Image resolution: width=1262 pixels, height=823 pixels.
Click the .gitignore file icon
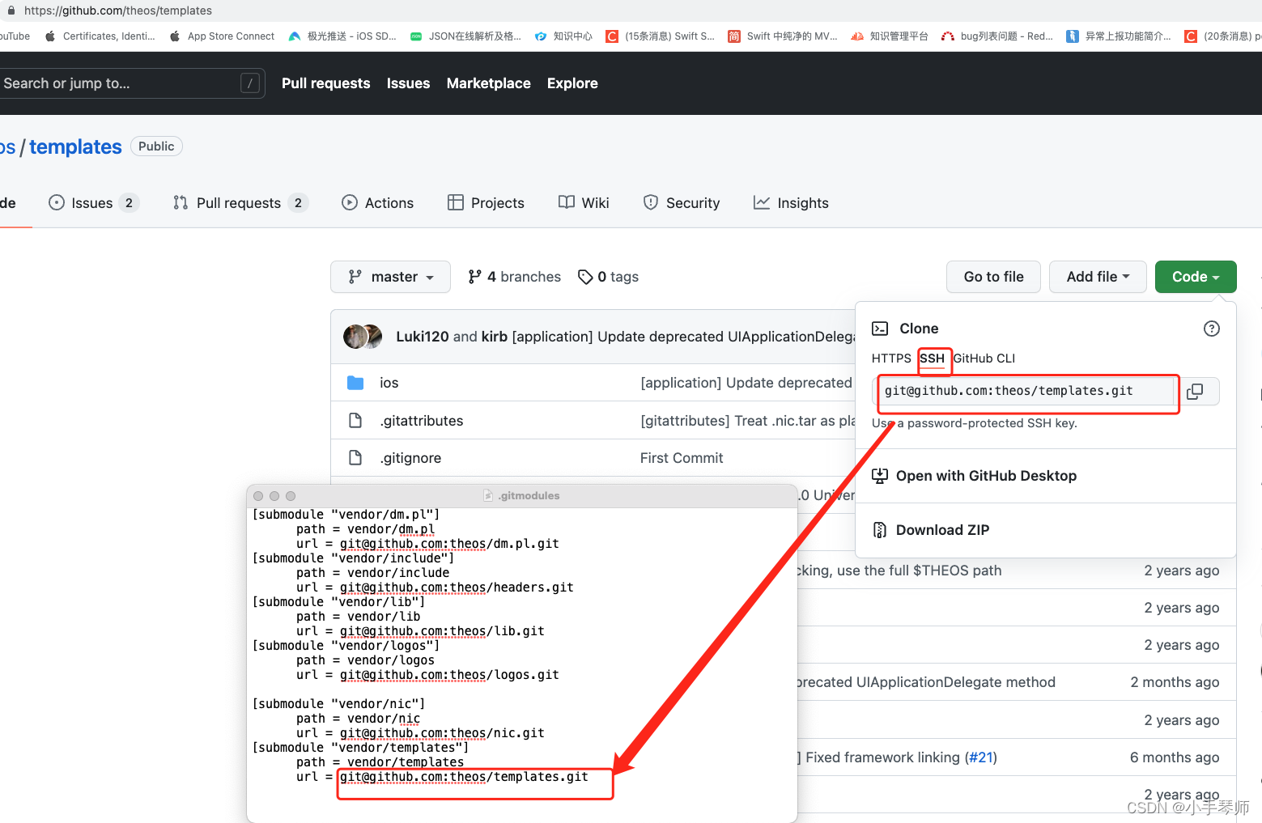click(355, 458)
